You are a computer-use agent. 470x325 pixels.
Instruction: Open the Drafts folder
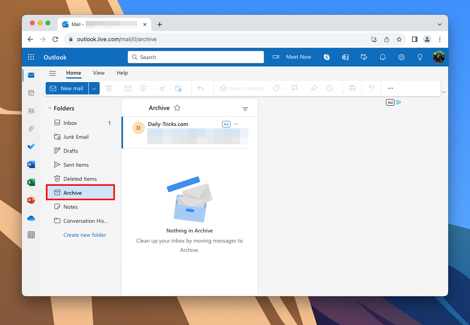(80, 151)
